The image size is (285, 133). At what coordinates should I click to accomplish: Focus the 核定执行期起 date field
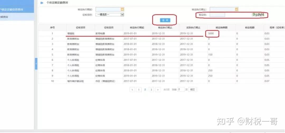click(110, 9)
